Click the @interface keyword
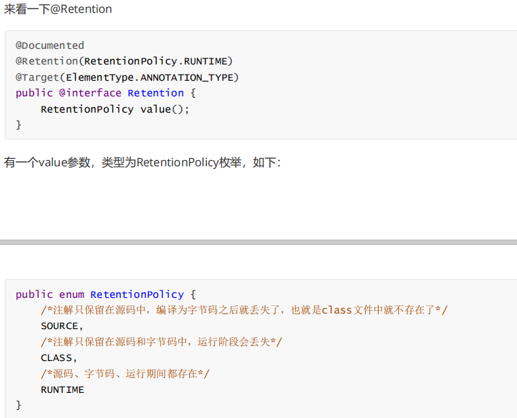 pos(90,93)
